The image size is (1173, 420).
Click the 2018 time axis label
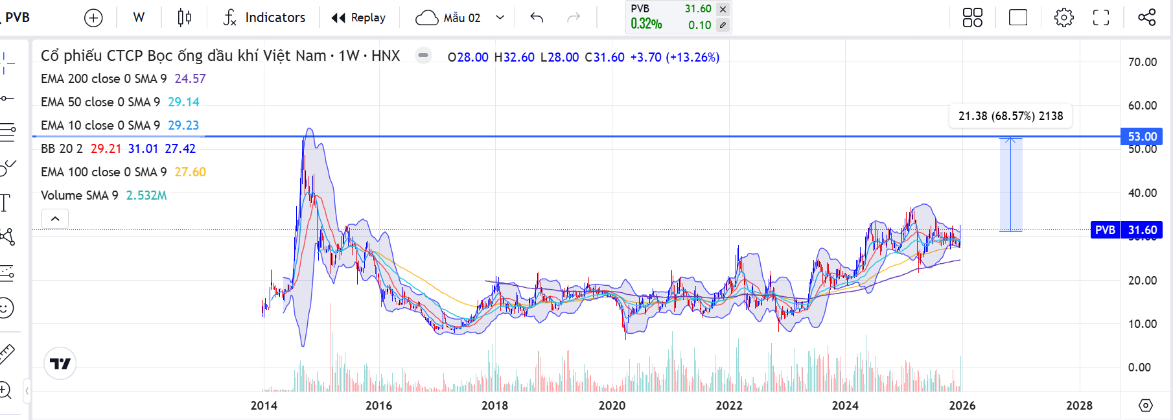coord(494,406)
